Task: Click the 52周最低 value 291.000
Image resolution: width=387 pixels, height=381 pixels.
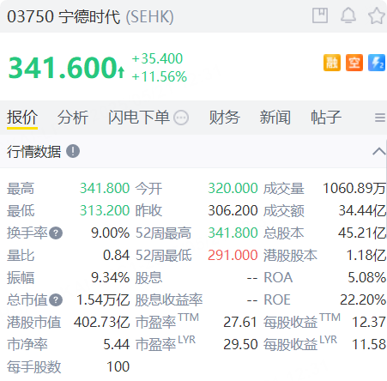Action: tap(233, 256)
